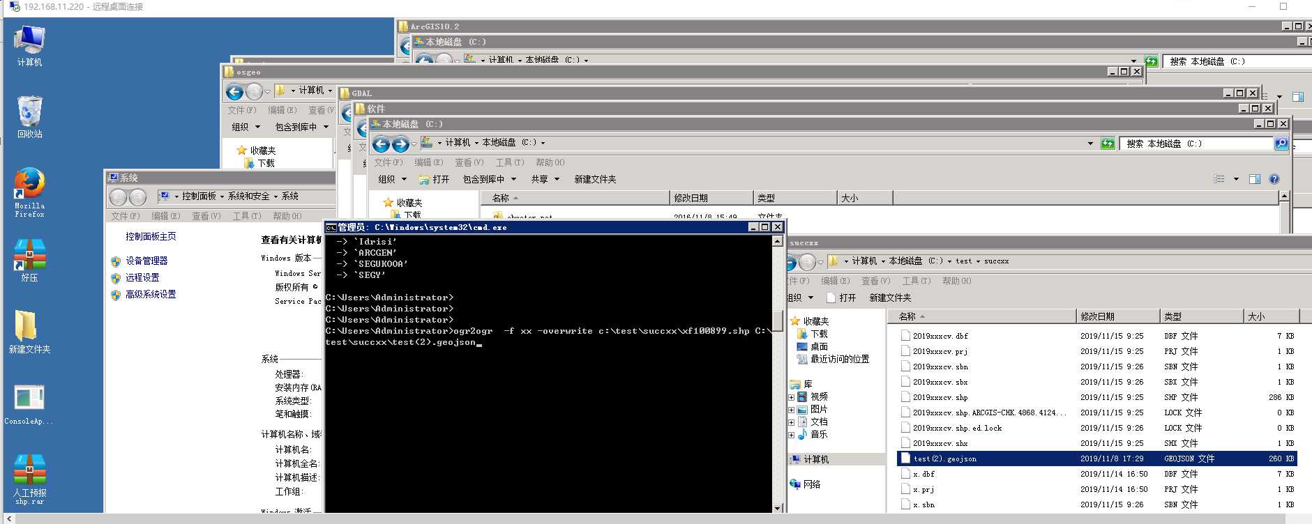Click test breadcrumb in succxx address bar
This screenshot has width=1312, height=524.
[x=963, y=261]
